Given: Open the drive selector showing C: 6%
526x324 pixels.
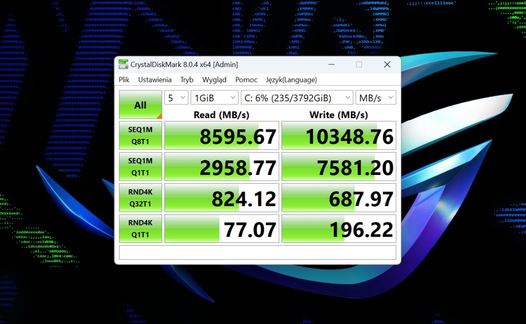Looking at the screenshot, I should (297, 98).
